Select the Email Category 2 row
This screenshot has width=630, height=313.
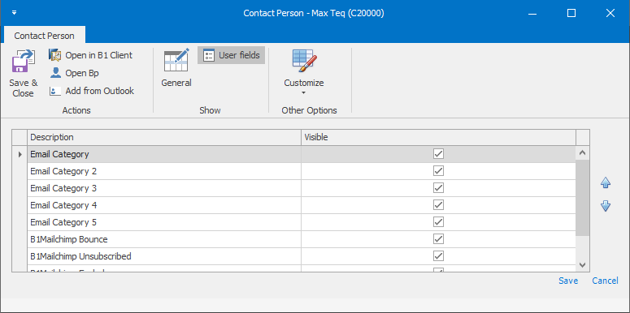302,171
